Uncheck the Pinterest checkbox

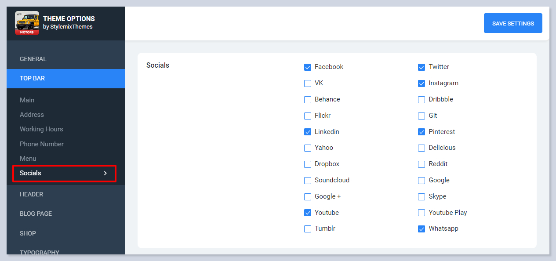[x=422, y=132]
